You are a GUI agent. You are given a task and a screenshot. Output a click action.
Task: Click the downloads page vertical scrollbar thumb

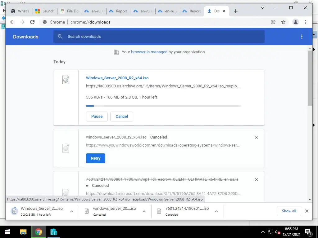(x=310, y=78)
